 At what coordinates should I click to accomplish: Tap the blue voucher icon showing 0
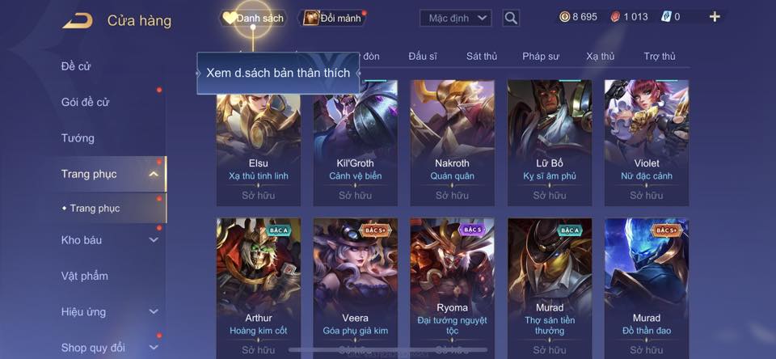[x=666, y=17]
